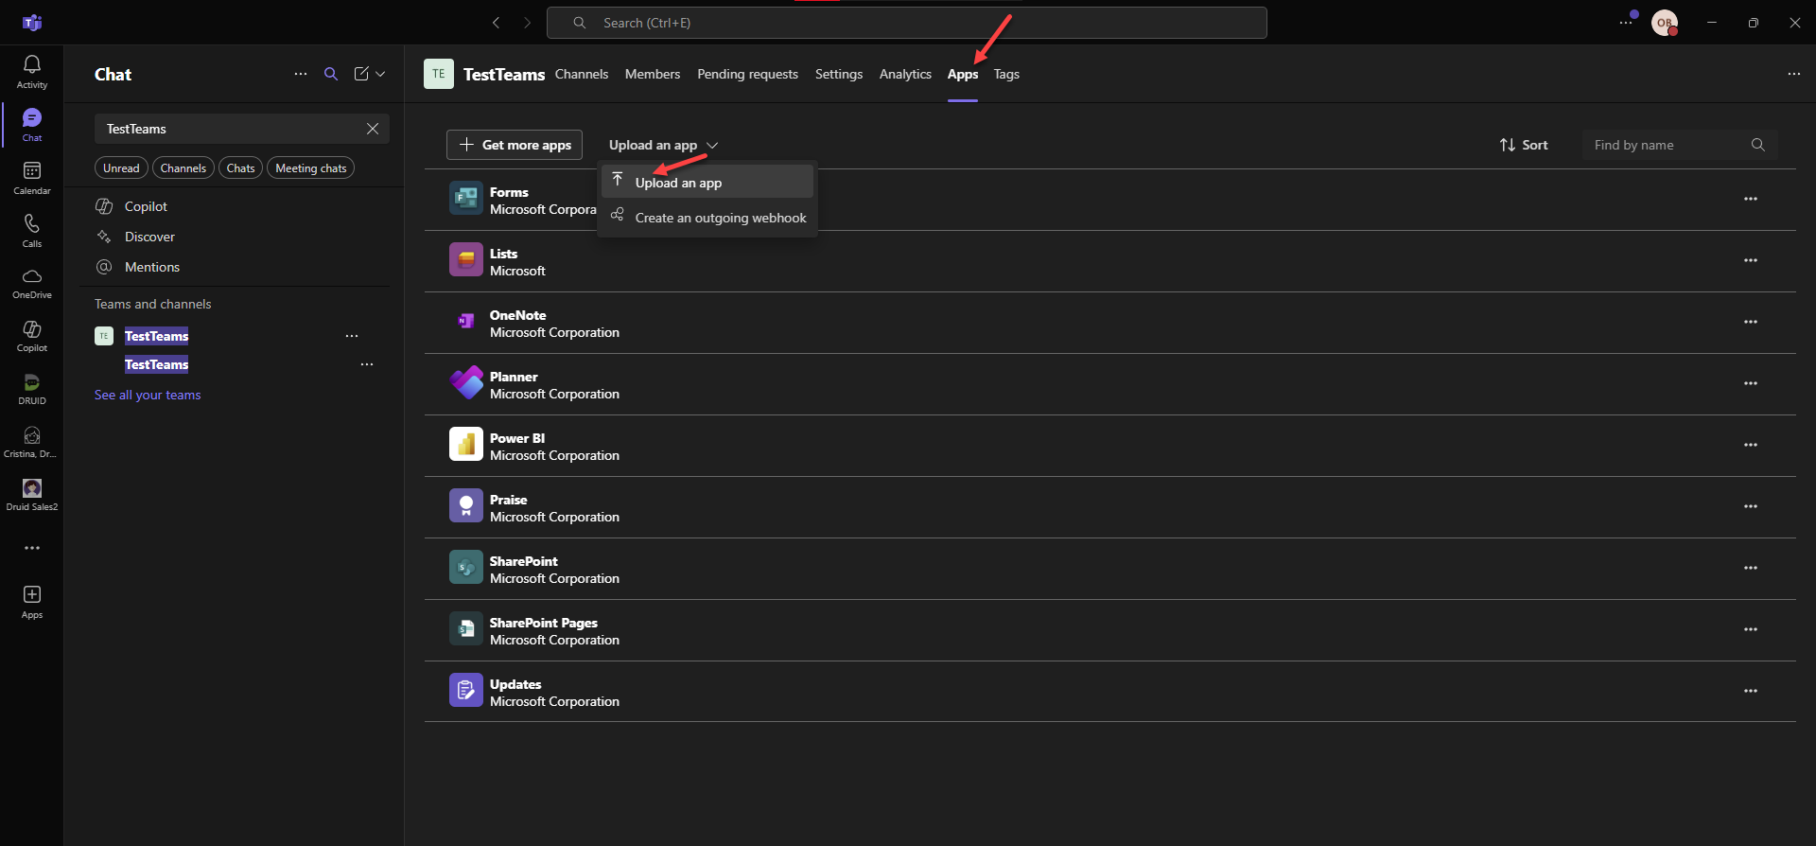Go forward with the forward arrow
This screenshot has width=1816, height=846.
[x=528, y=23]
